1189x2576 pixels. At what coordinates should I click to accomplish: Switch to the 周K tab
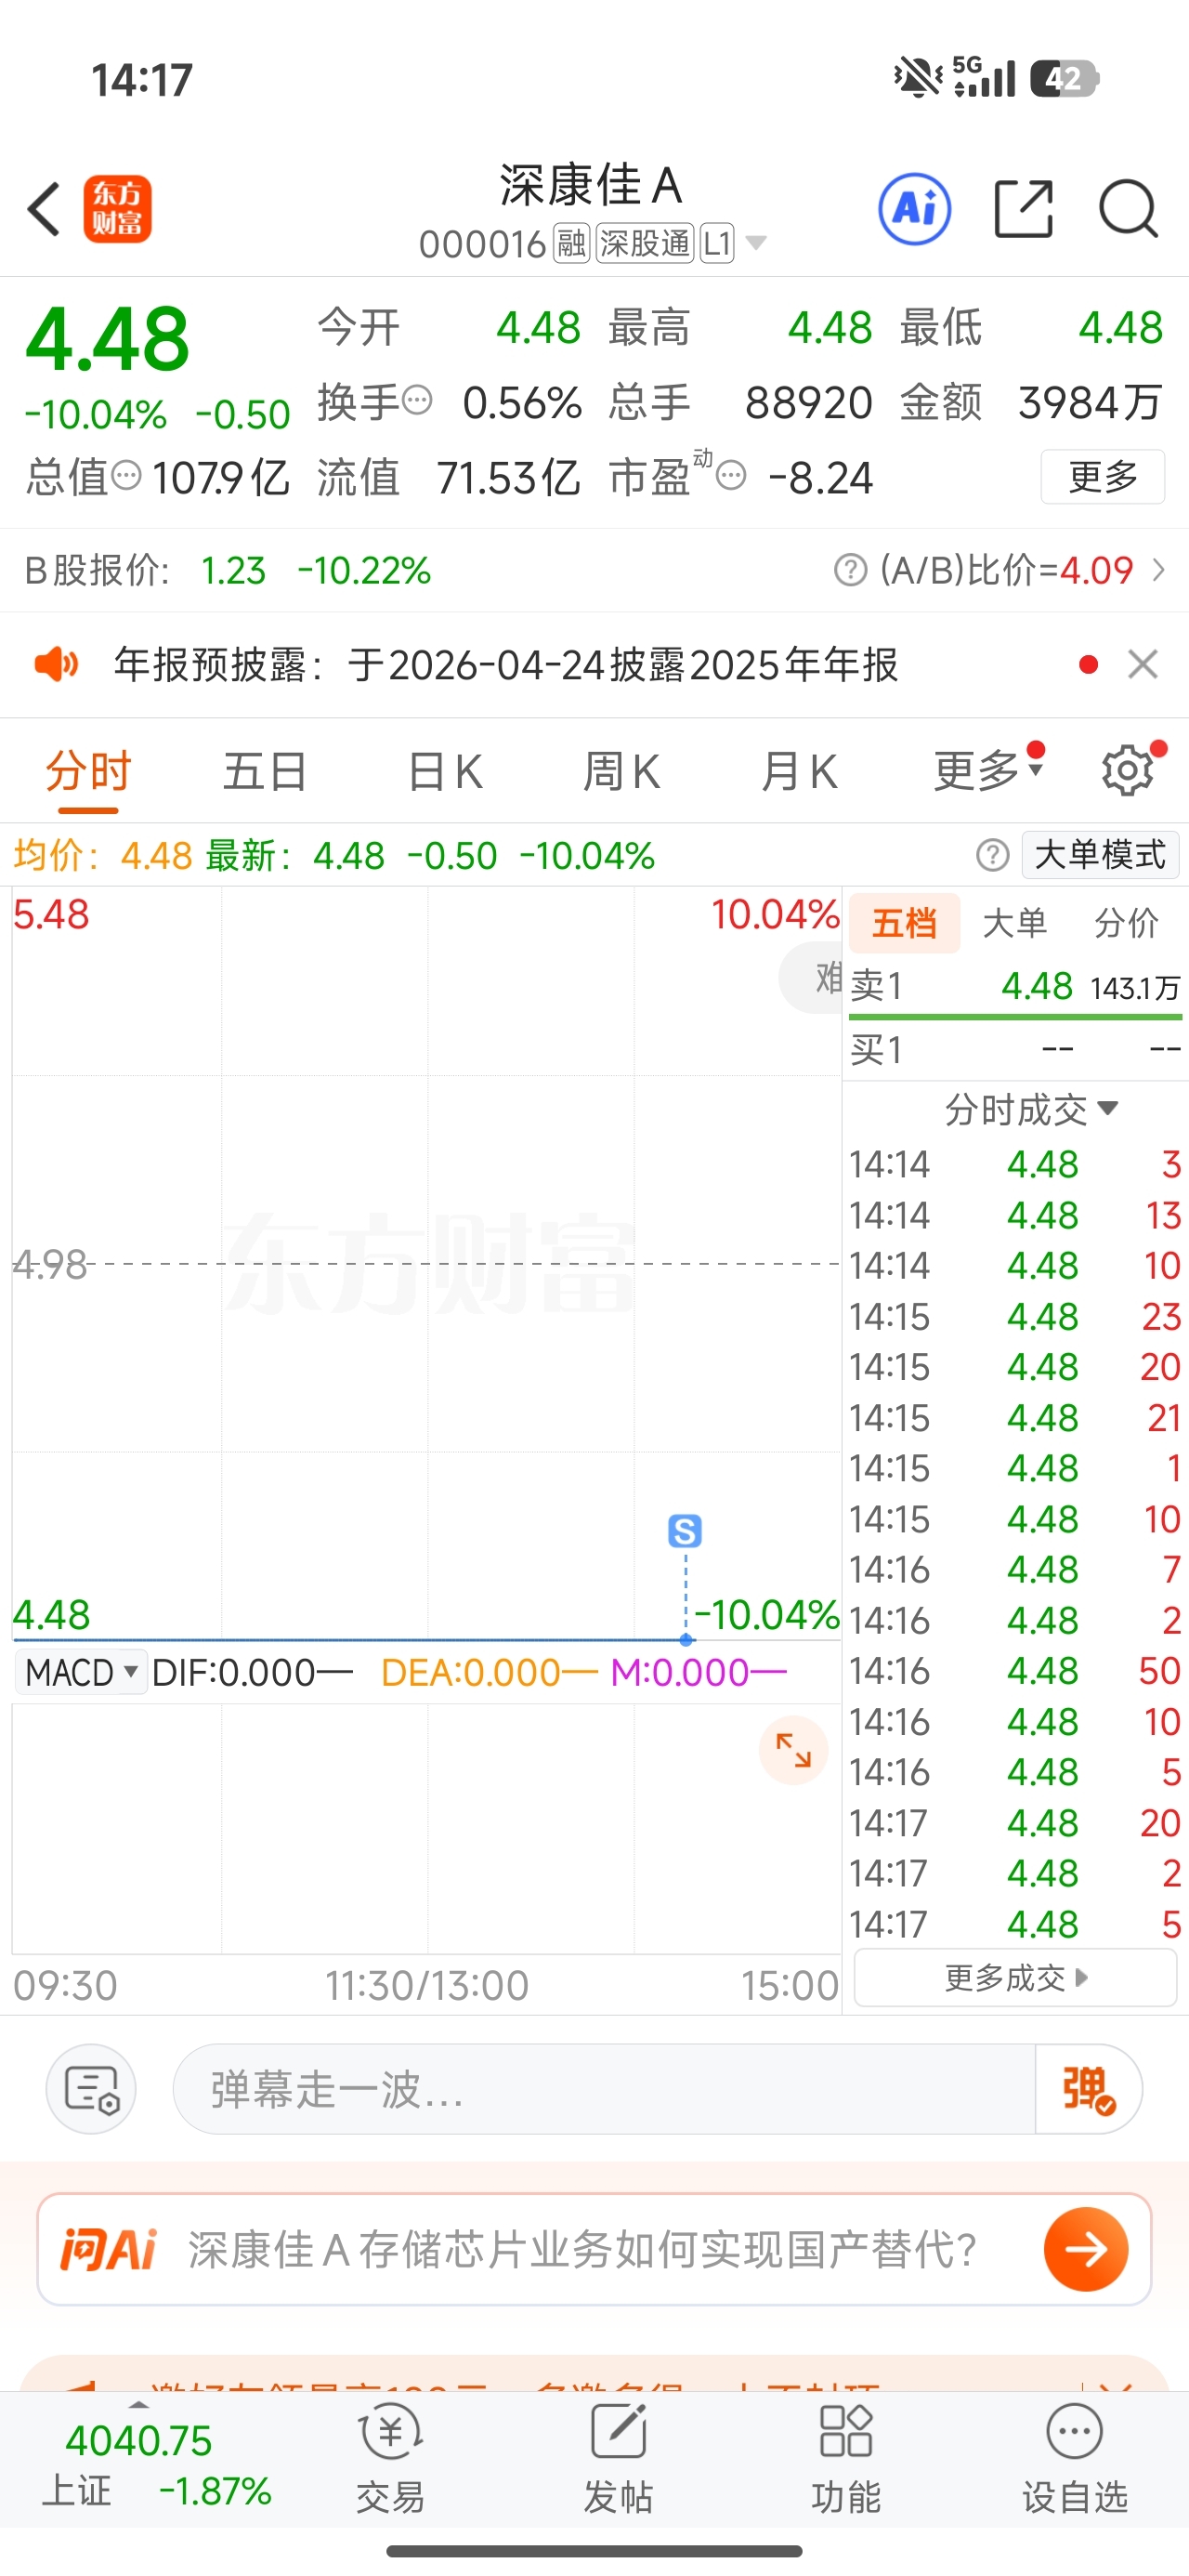click(x=622, y=772)
